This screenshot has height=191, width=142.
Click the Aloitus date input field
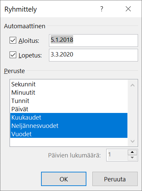pos(93,41)
